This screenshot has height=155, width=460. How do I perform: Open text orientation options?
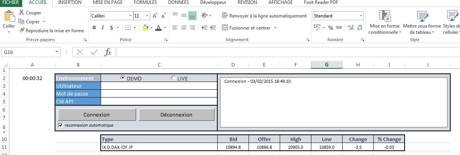[206, 16]
